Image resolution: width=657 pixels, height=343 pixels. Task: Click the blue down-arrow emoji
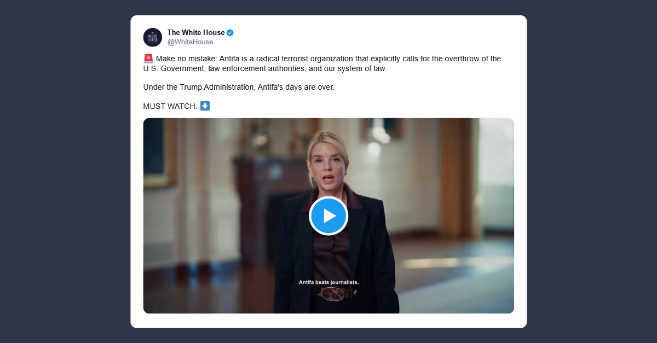point(205,106)
